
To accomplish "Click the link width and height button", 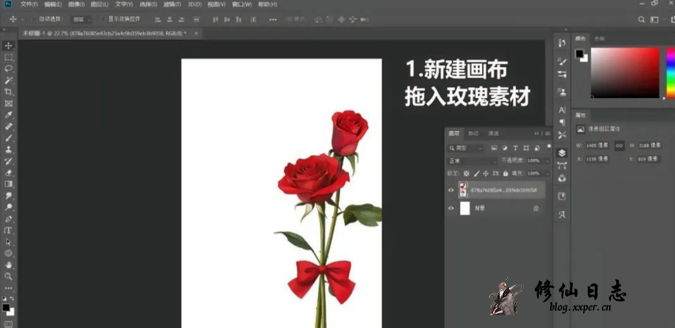I will point(619,146).
